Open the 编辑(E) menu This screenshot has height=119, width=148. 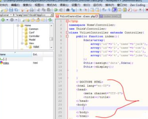pyautogui.click(x=16, y=5)
